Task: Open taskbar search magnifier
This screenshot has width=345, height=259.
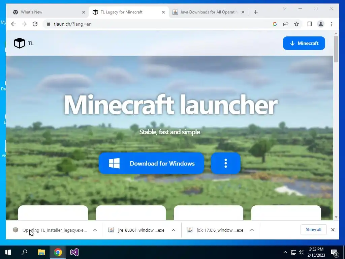Action: [x=24, y=252]
